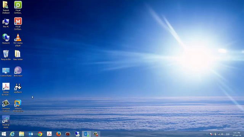Open Outlook from the taskbar

pyautogui.click(x=30, y=134)
